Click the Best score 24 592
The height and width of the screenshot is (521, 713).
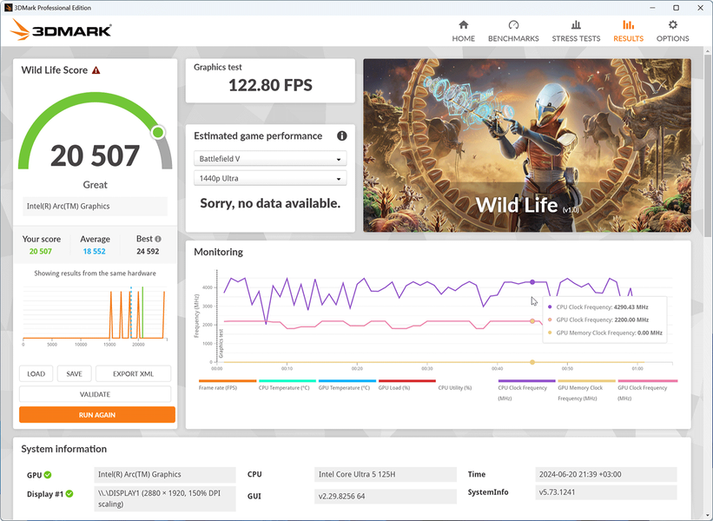148,251
